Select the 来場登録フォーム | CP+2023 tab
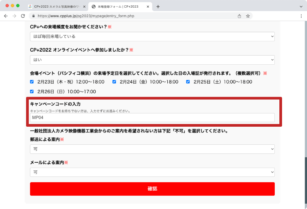Screen dimensions: 307x209 (120, 7)
